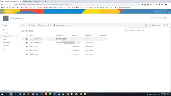Click Return to classic SharePoint link
Screen dimensions: 171x96
(8, 90)
